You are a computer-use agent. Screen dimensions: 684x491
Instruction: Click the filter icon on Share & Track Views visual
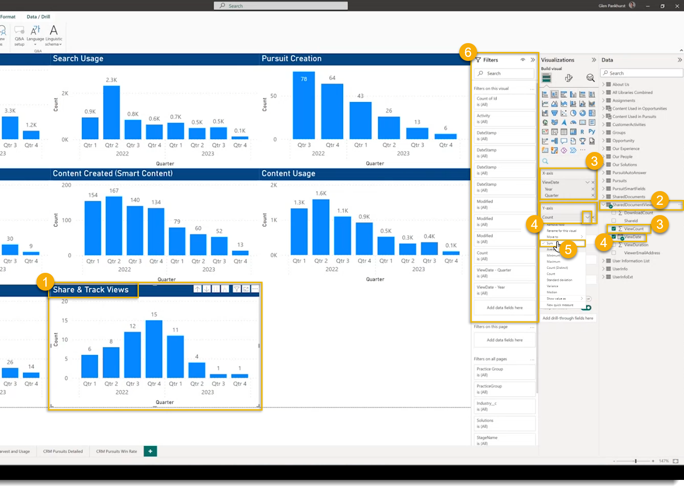(x=237, y=289)
